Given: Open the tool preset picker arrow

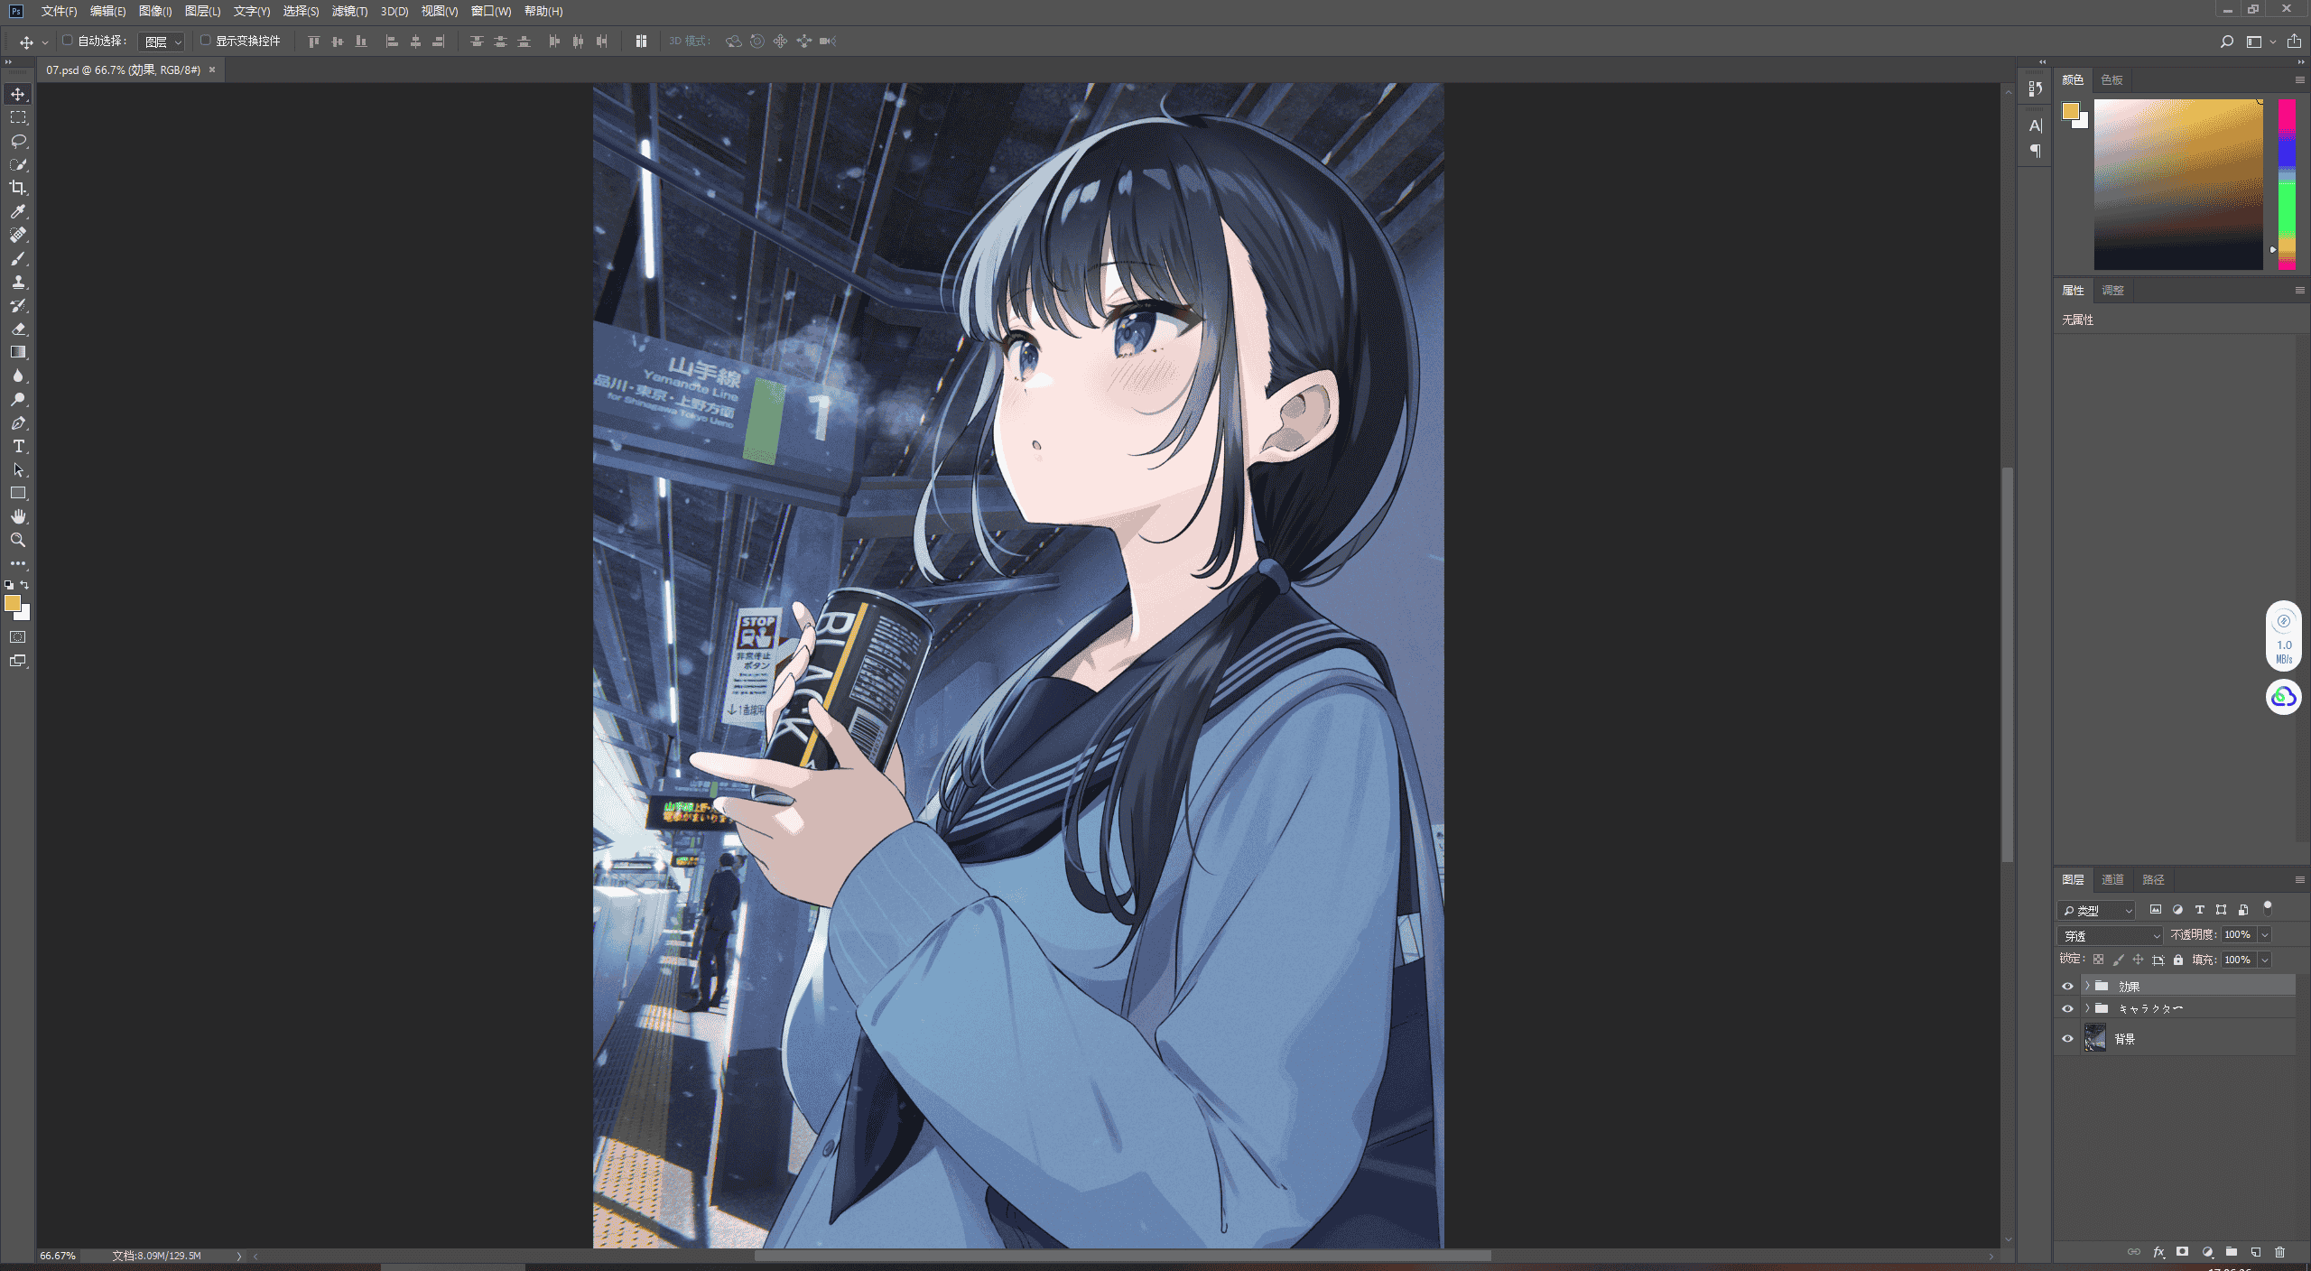Looking at the screenshot, I should tap(44, 42).
